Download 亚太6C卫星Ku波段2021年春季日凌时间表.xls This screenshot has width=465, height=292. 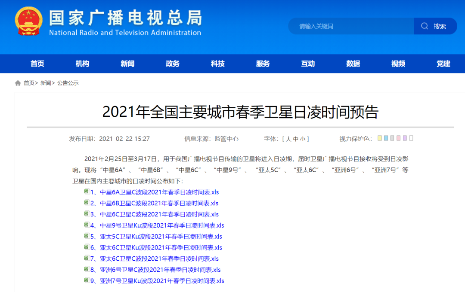(x=156, y=248)
